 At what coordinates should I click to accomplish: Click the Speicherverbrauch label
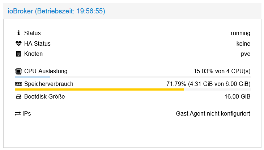[x=49, y=84]
